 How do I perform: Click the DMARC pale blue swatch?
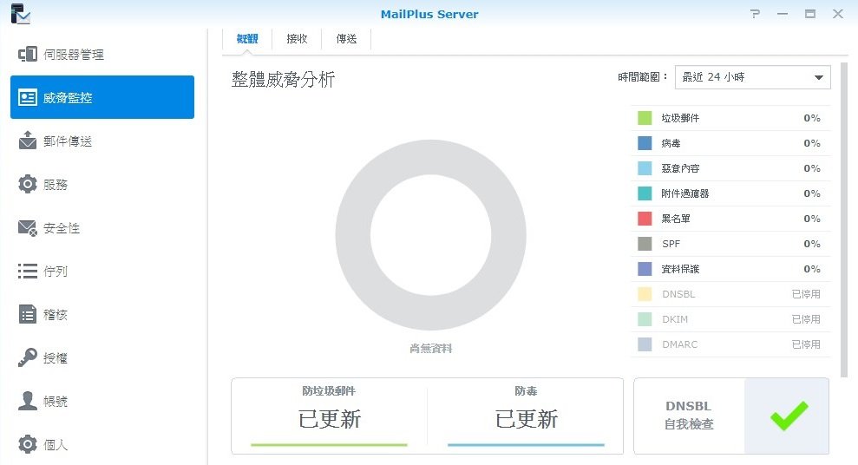[x=645, y=344]
